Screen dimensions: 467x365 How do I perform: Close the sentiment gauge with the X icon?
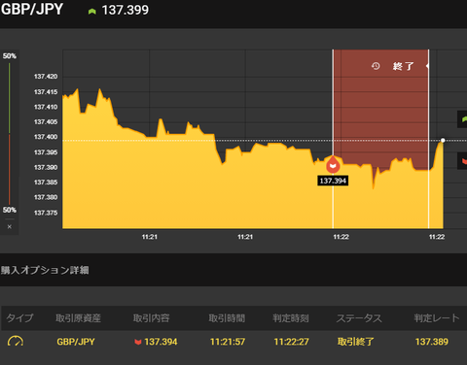point(10,226)
